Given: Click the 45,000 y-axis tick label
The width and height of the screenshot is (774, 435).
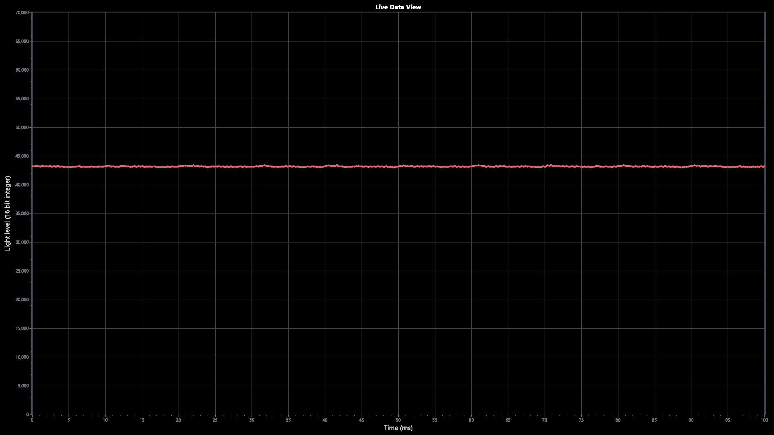Looking at the screenshot, I should pos(22,156).
